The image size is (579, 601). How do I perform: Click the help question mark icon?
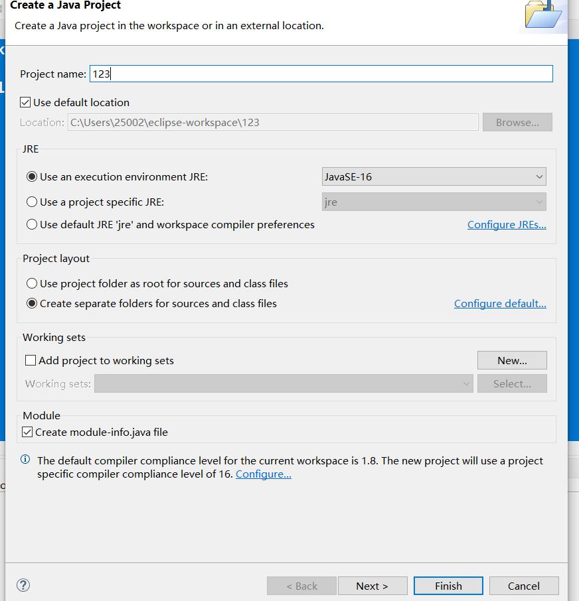(23, 586)
